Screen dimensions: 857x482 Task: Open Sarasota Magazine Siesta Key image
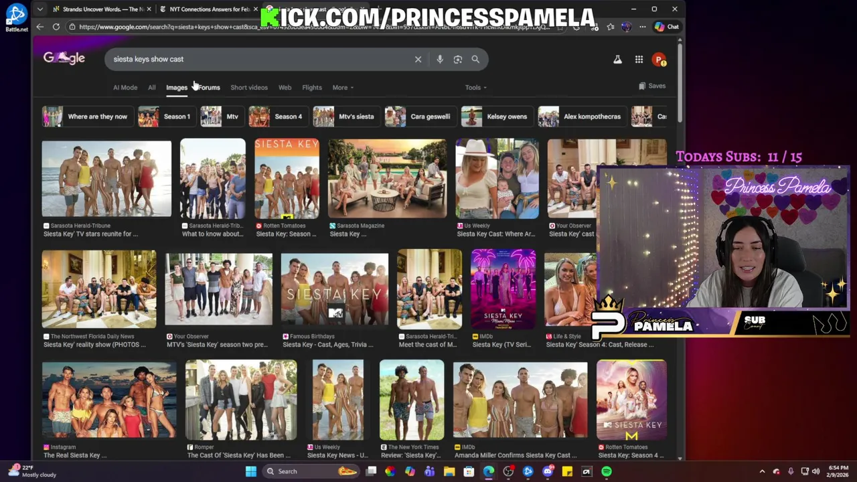[x=387, y=179]
